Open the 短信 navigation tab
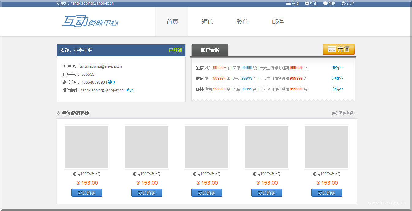This screenshot has height=211, width=412. point(208,22)
